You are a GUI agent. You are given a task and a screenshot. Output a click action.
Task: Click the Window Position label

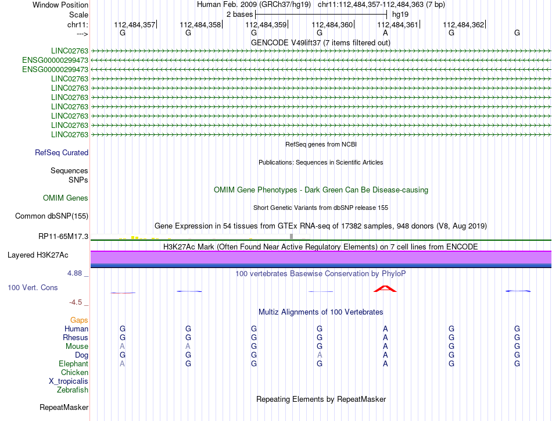pyautogui.click(x=60, y=5)
